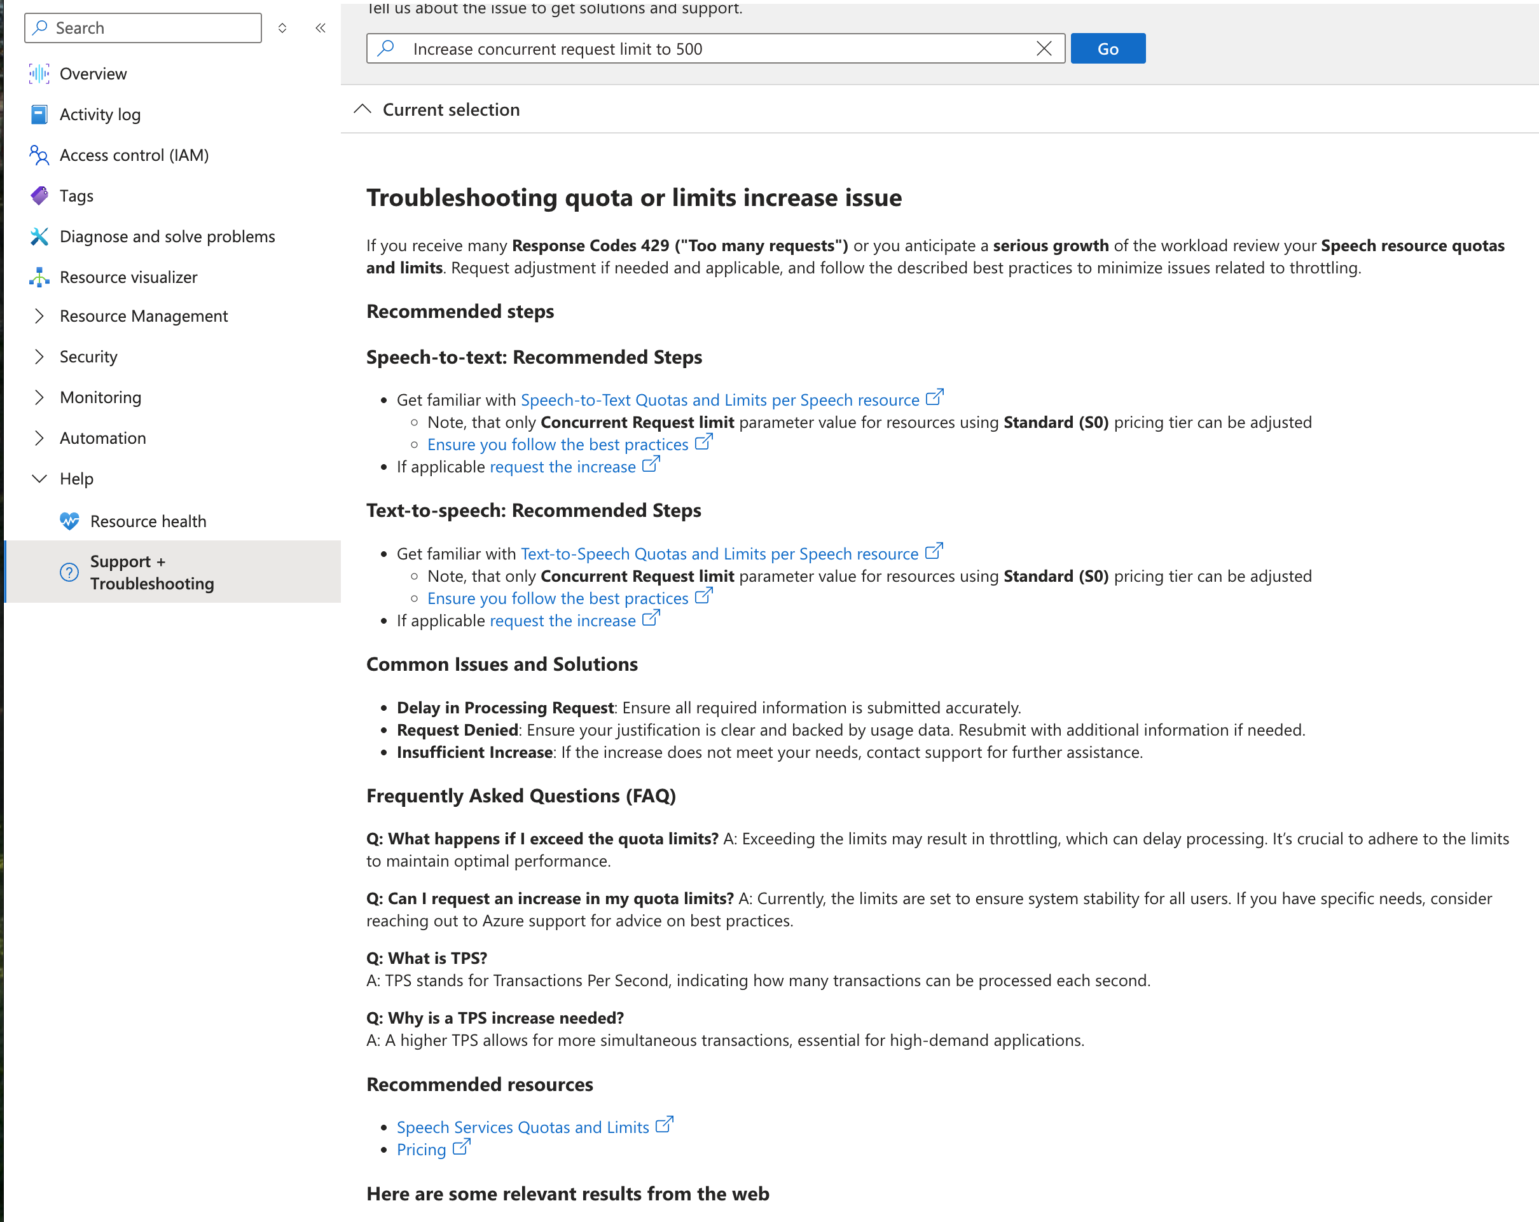Clear the issue search text
This screenshot has width=1539, height=1222.
1044,48
